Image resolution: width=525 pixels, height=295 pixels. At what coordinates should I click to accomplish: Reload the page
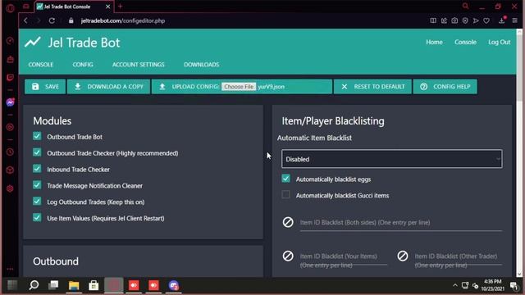pos(52,20)
